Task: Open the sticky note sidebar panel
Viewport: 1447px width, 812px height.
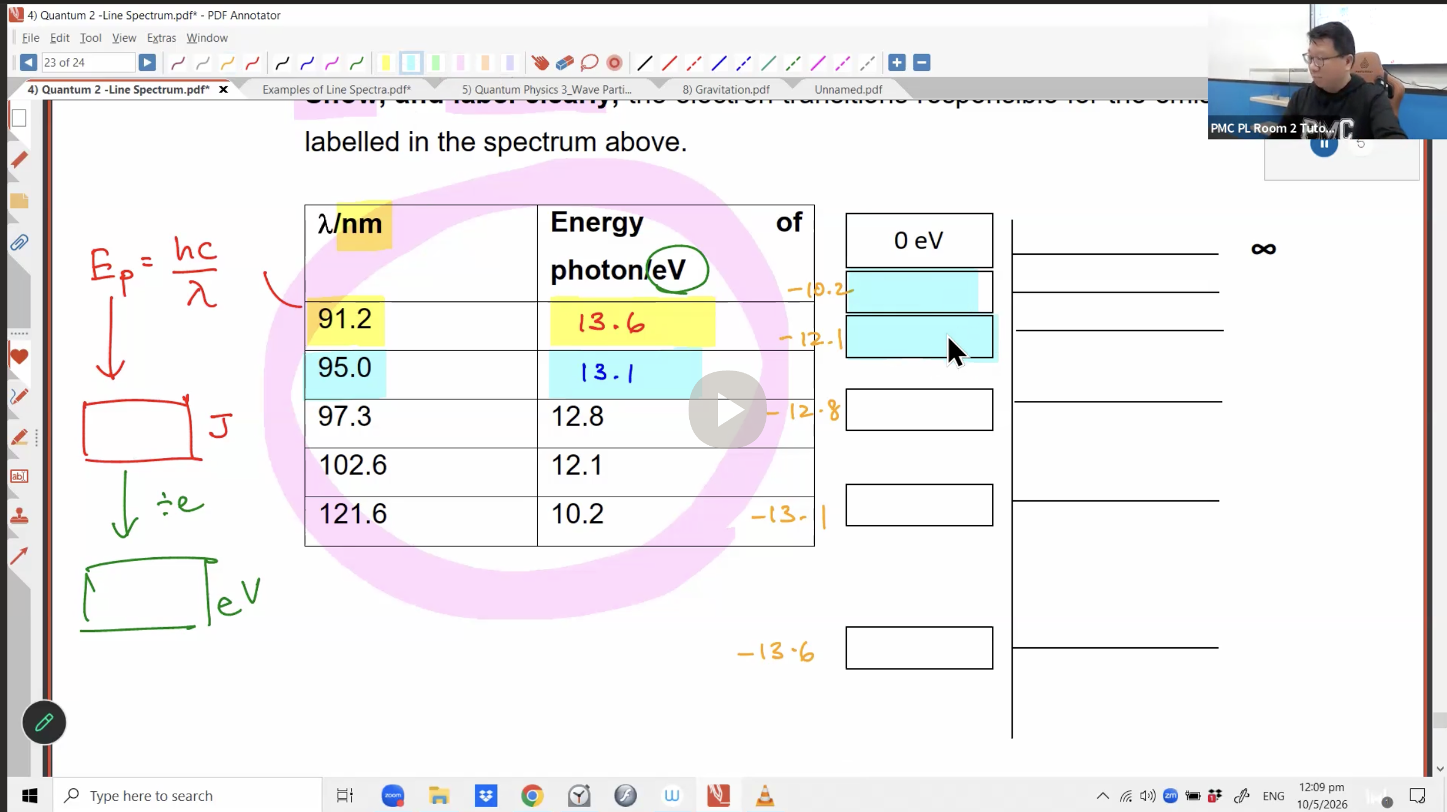Action: point(19,201)
